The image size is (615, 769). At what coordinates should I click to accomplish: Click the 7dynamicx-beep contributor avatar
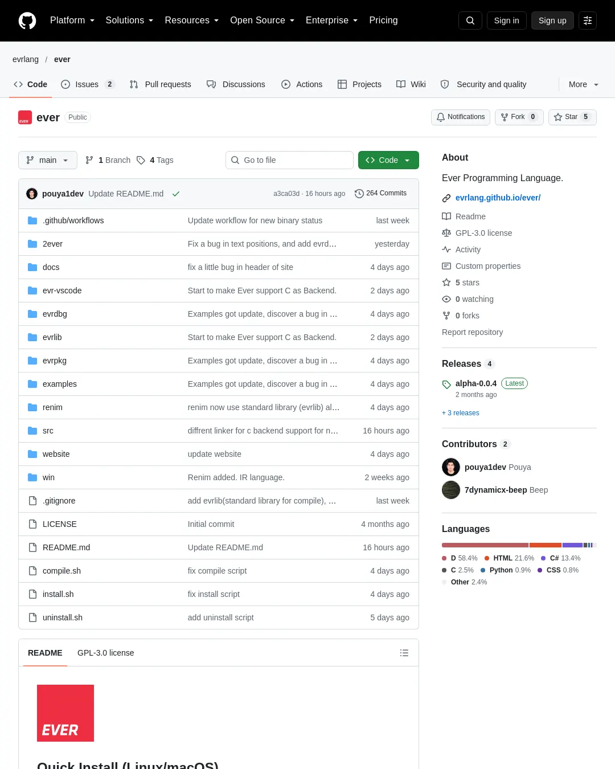tap(451, 490)
